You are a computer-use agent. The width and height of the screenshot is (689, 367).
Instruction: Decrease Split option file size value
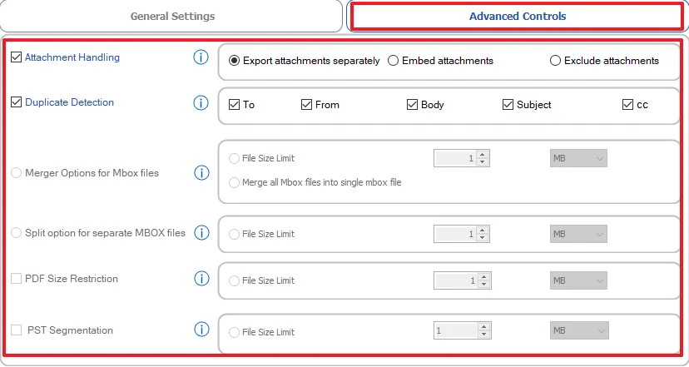[483, 238]
